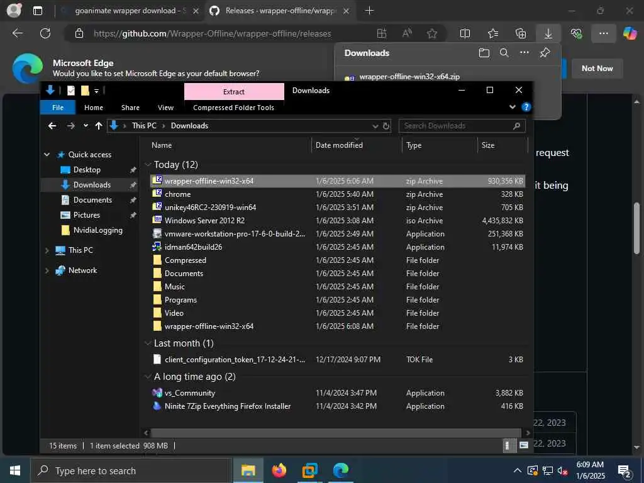Click the Edge downloads toolbar icon
The image size is (644, 483).
(548, 34)
